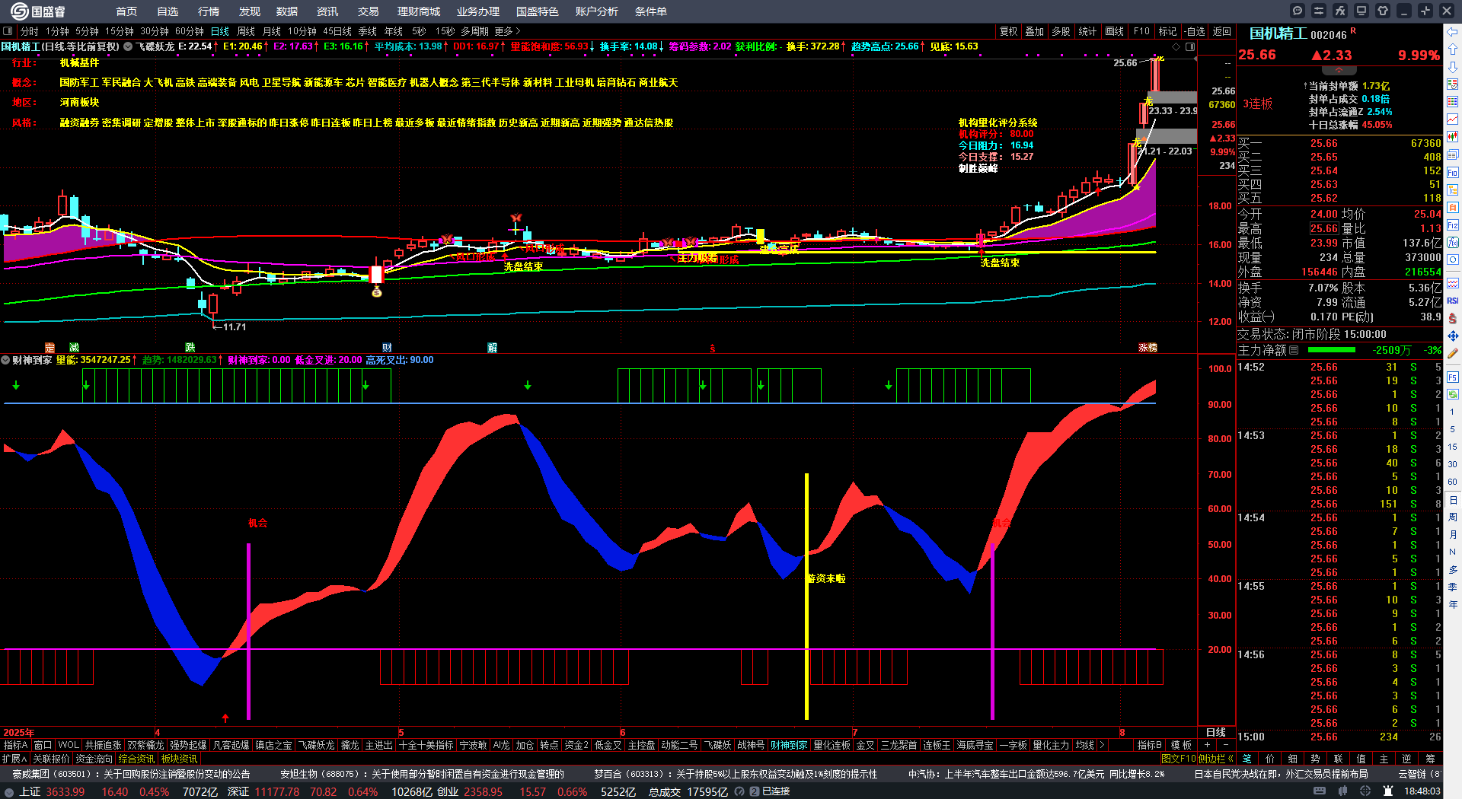1462x799 pixels.
Task: Click the 画线 drawing button
Action: [x=1115, y=31]
